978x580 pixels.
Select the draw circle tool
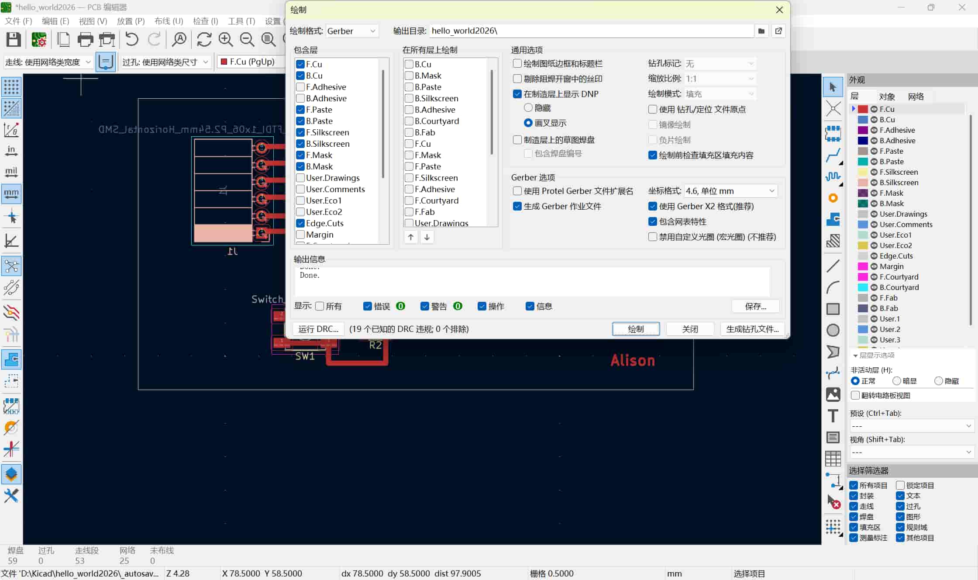[x=833, y=330]
